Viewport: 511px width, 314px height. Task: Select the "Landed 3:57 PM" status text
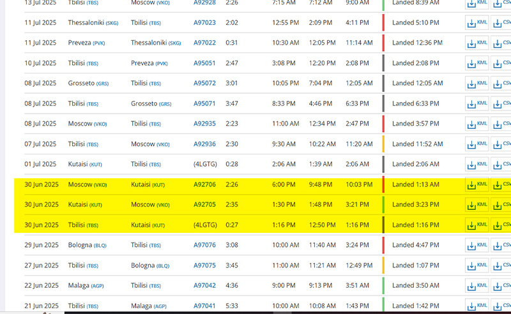click(x=416, y=124)
